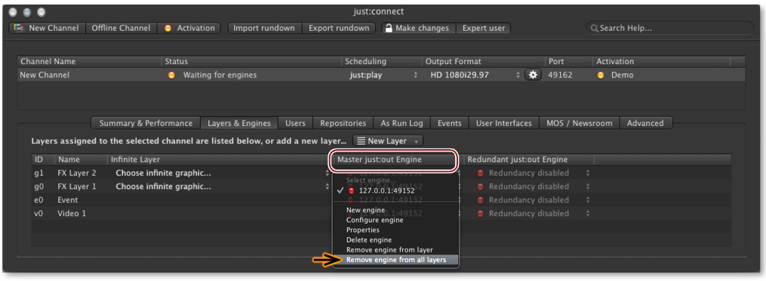Focus the Search Help field
The width and height of the screenshot is (766, 281).
pyautogui.click(x=669, y=29)
